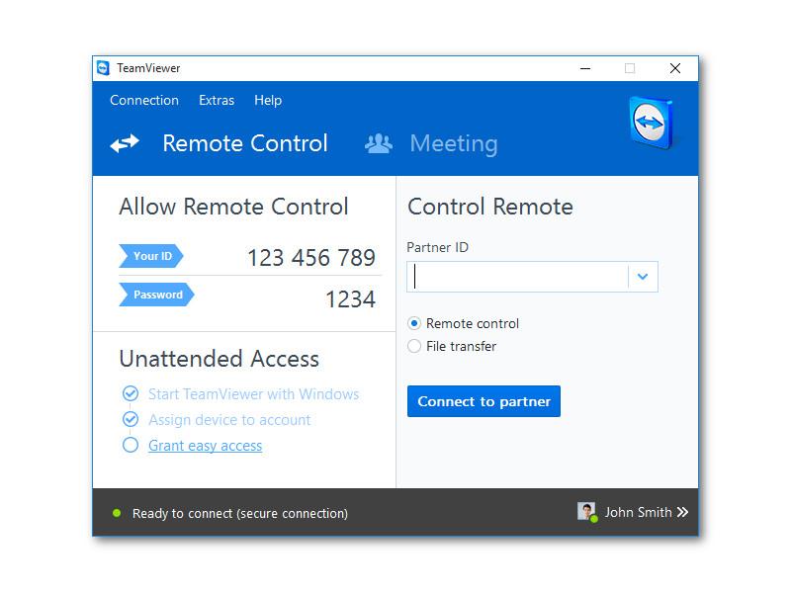Open the Grant easy access link
The image size is (791, 593).
click(x=206, y=446)
